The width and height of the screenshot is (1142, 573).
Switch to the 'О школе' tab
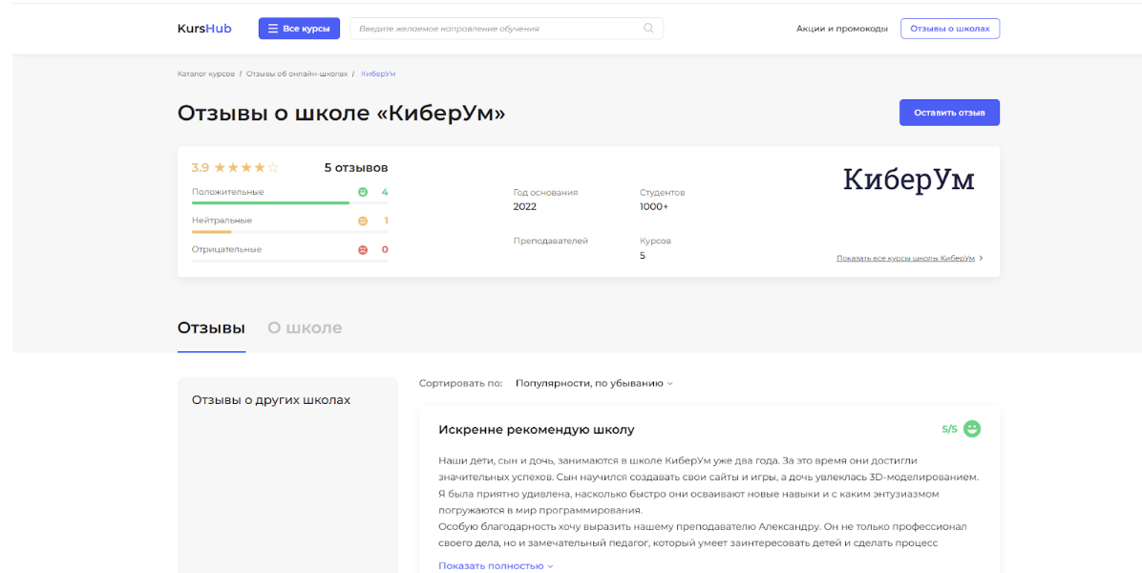pos(305,328)
